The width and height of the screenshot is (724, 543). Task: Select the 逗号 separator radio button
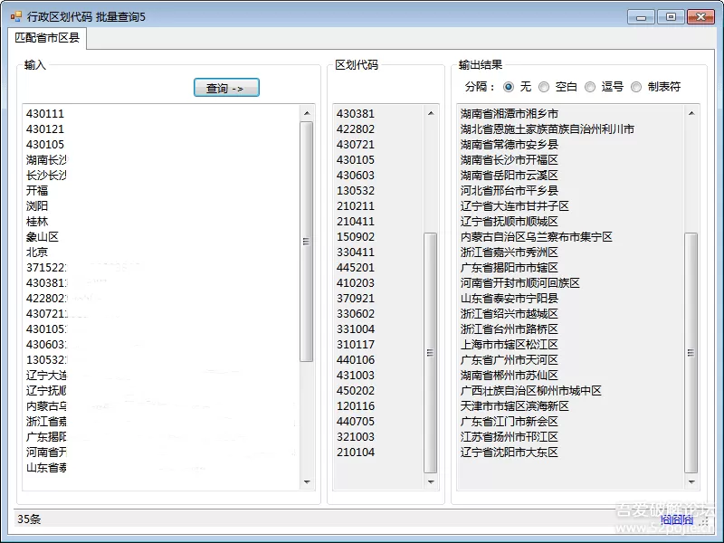(590, 87)
